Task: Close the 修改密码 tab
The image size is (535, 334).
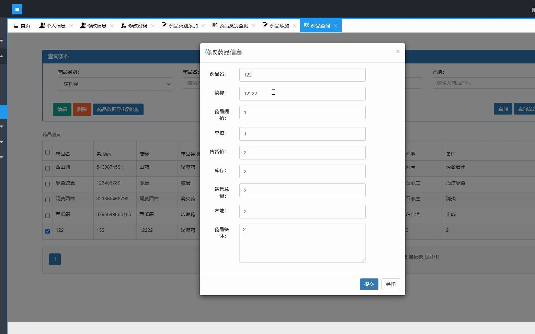Action: (153, 26)
